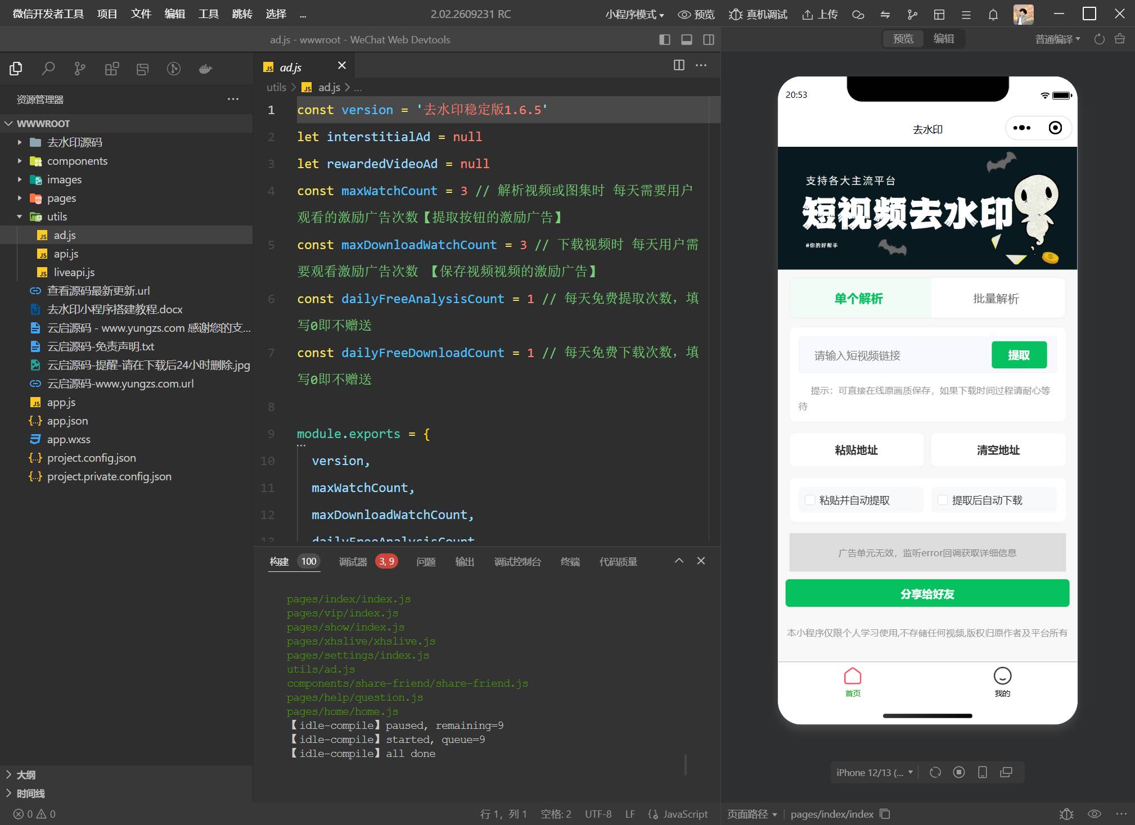Viewport: 1135px width, 825px height.
Task: Switch simulator pane to 编辑 mode
Action: point(944,39)
